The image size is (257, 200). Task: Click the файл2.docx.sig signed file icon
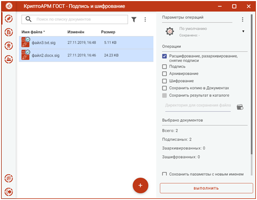click(25, 55)
